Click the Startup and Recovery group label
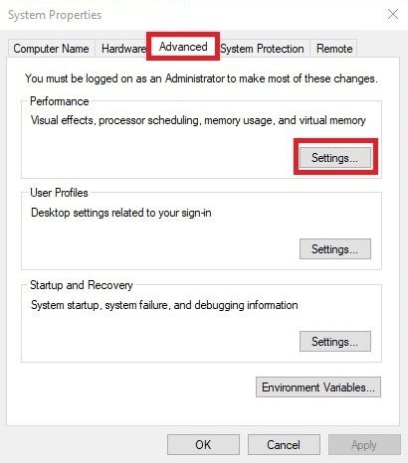Image resolution: width=408 pixels, height=463 pixels. (x=82, y=285)
